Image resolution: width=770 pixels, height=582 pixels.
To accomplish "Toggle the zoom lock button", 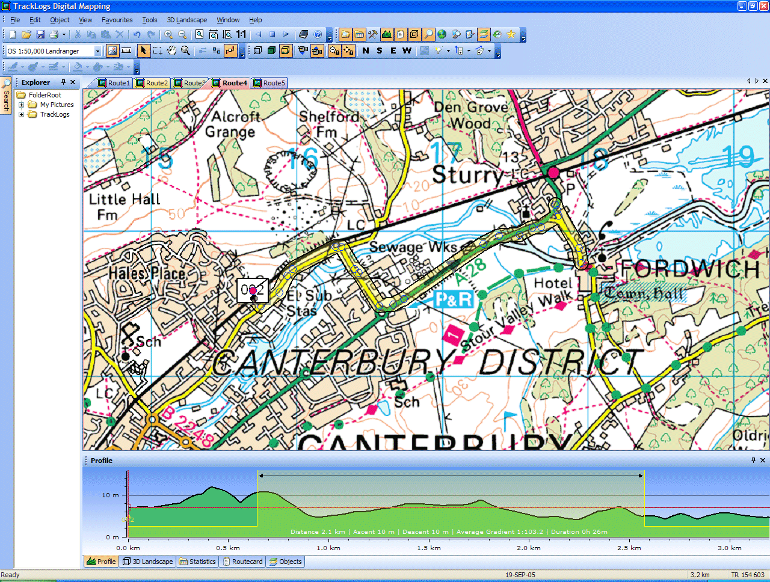I will [x=334, y=51].
